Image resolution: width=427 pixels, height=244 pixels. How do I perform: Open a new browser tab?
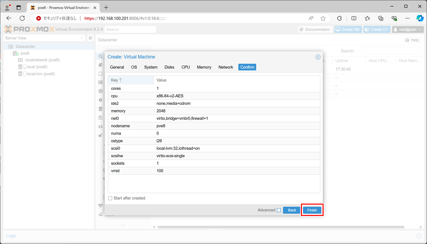[106, 7]
